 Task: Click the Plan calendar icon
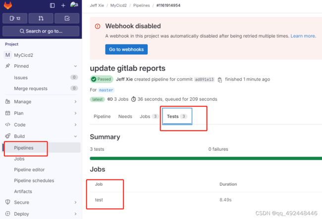[x=7, y=113]
